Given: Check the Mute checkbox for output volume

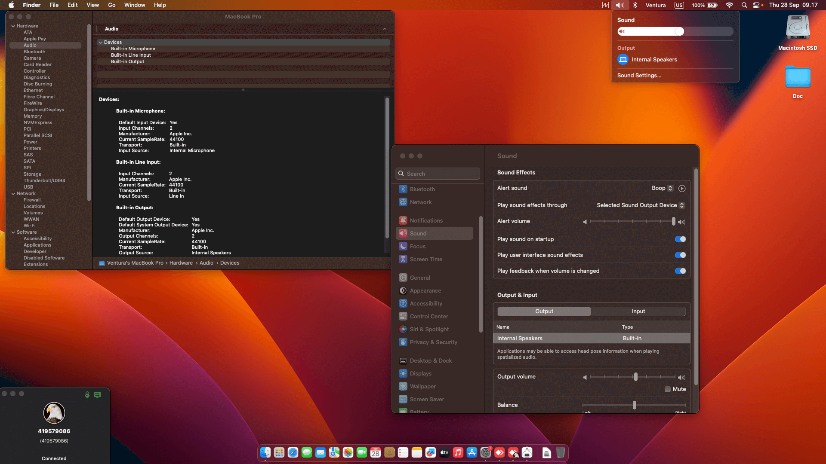Looking at the screenshot, I should pyautogui.click(x=667, y=389).
